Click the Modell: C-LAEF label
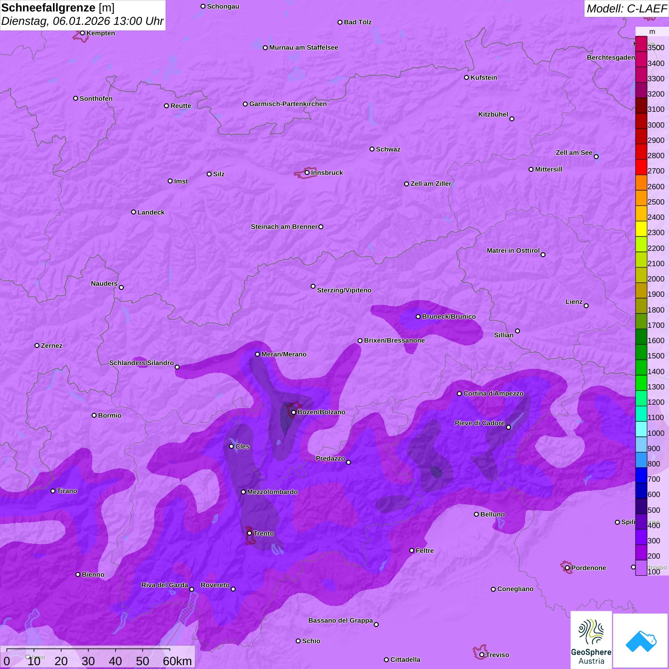The height and width of the screenshot is (669, 669). point(626,9)
